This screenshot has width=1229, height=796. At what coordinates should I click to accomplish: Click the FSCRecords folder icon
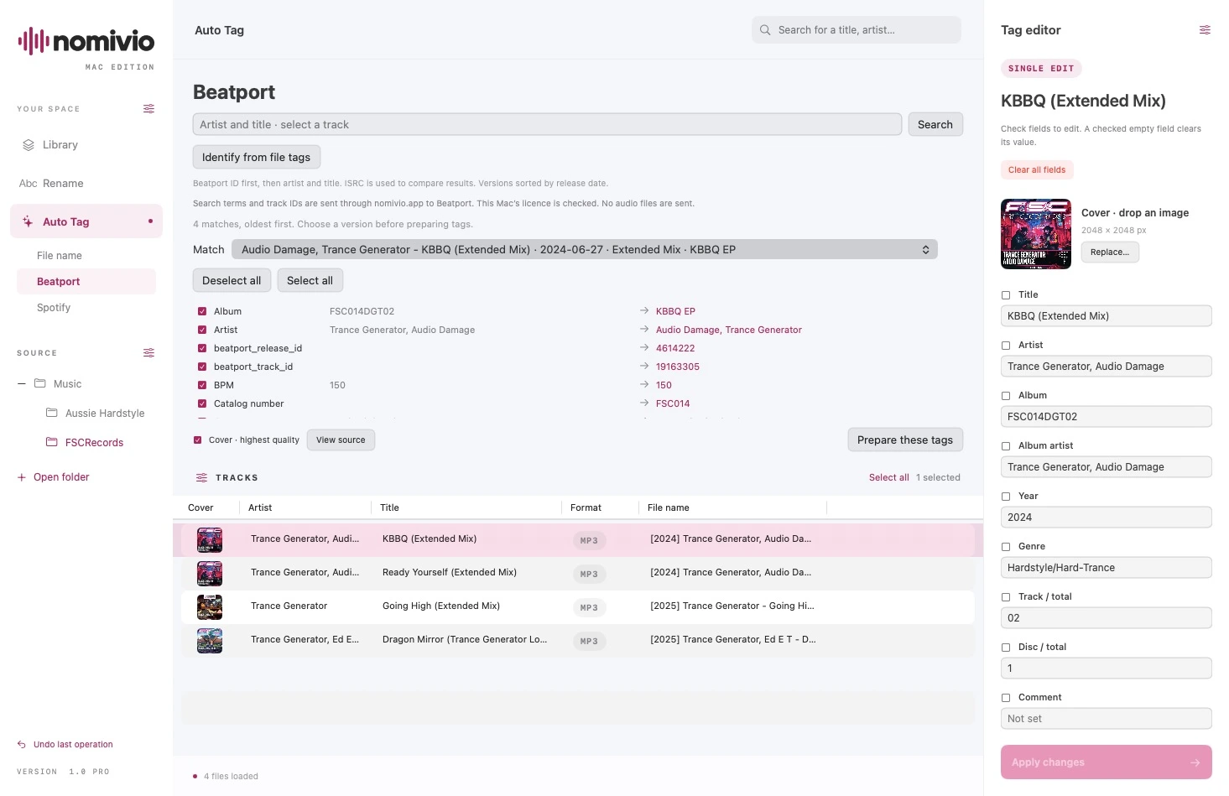coord(51,442)
